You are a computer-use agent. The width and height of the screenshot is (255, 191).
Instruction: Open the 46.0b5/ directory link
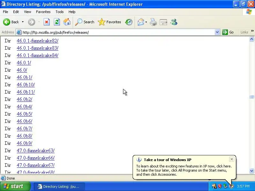click(25, 114)
